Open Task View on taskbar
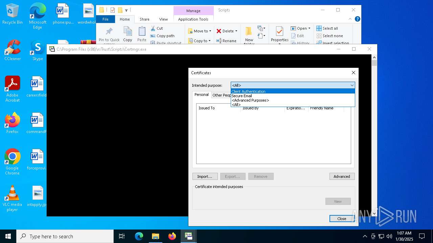Image resolution: width=433 pixels, height=243 pixels. tap(122, 236)
